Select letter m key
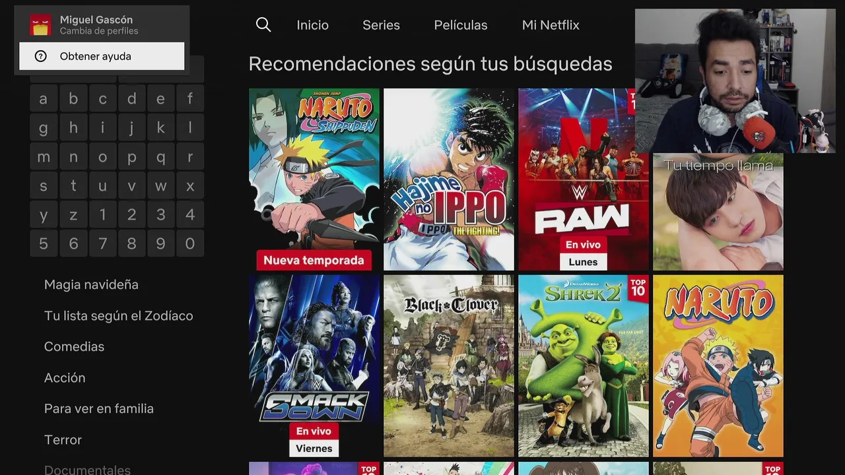845x475 pixels. click(44, 157)
